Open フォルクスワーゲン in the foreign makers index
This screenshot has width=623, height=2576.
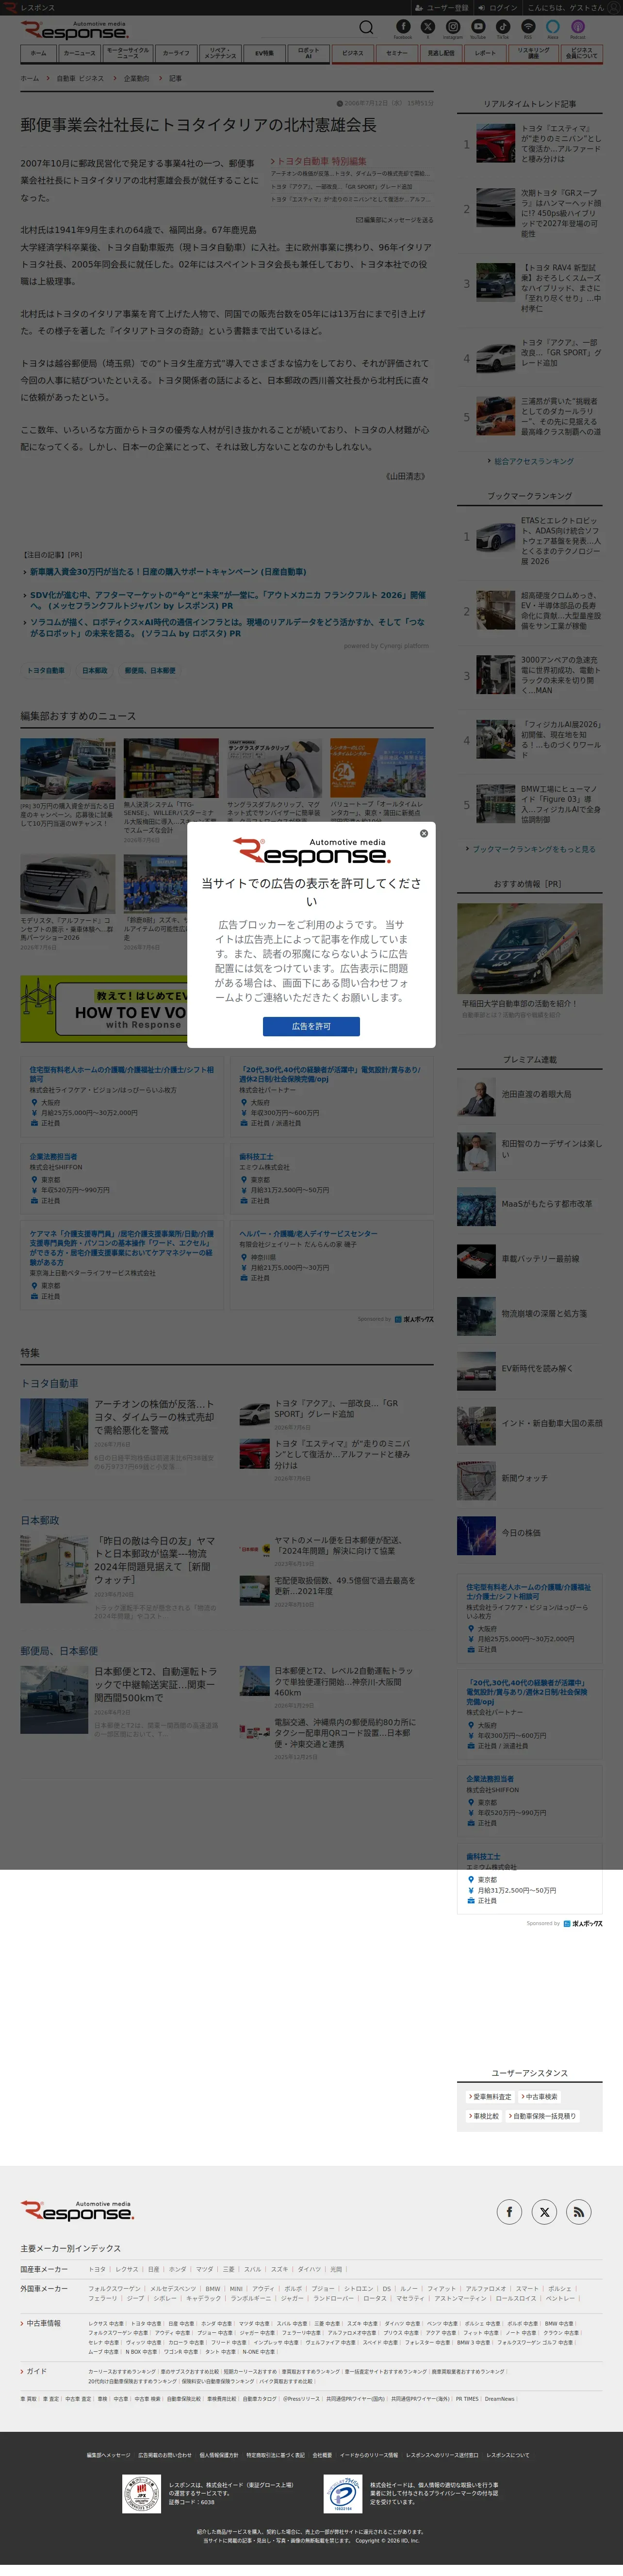114,2289
